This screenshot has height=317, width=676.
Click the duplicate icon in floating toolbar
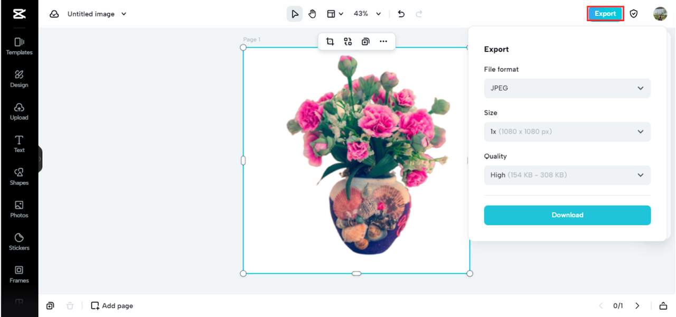[365, 42]
